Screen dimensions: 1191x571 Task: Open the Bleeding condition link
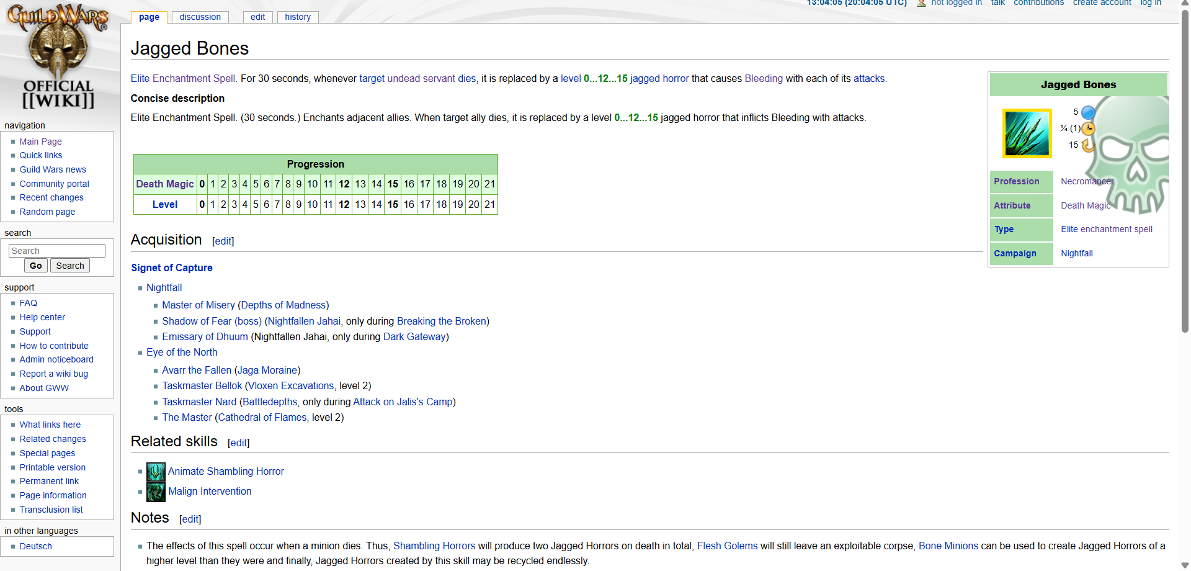pyautogui.click(x=764, y=78)
